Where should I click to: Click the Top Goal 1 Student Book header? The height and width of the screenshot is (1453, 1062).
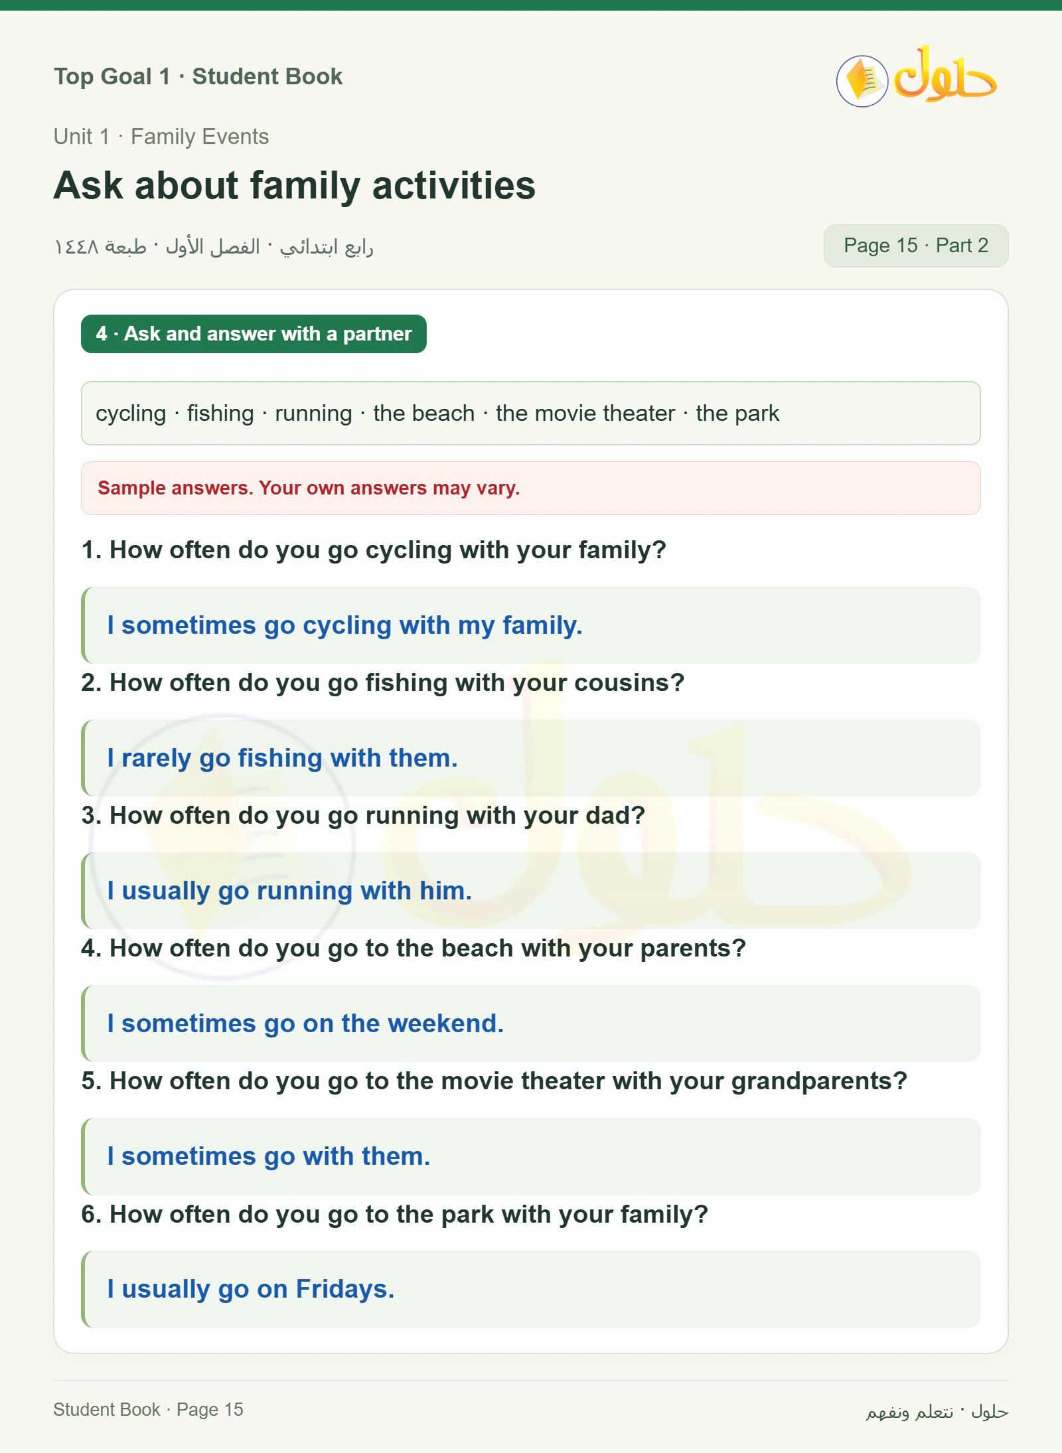[198, 76]
